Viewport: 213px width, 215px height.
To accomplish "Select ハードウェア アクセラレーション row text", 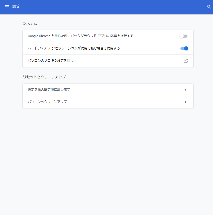I will [x=74, y=48].
